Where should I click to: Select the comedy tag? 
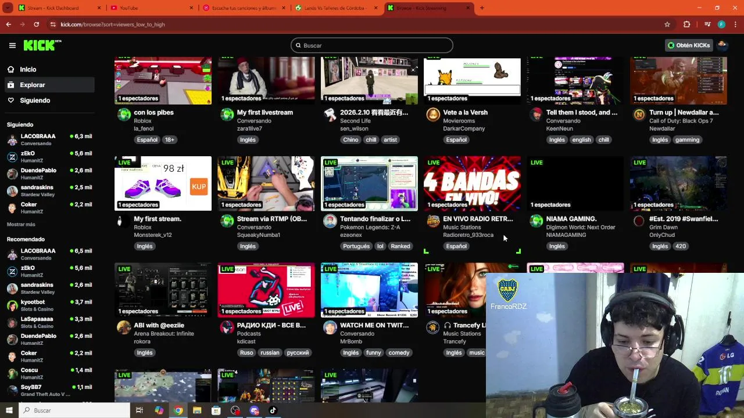pyautogui.click(x=399, y=352)
